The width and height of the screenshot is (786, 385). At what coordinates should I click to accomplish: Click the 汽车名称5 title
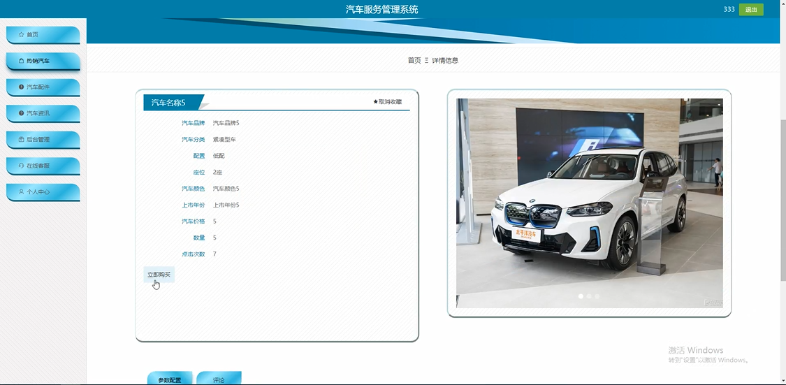168,102
